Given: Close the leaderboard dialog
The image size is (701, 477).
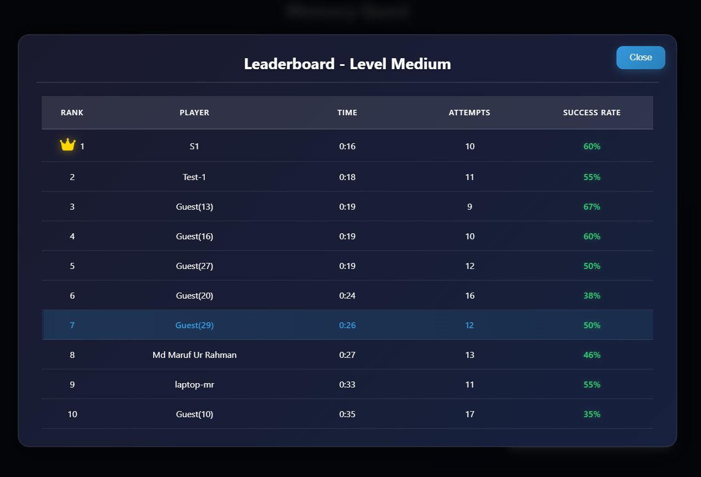Looking at the screenshot, I should click(641, 58).
